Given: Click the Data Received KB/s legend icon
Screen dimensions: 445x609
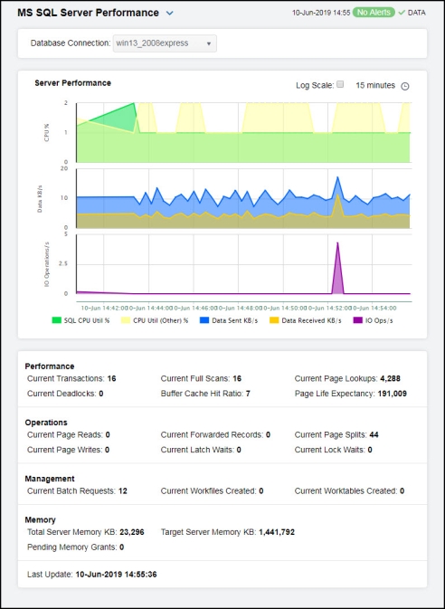Looking at the screenshot, I should click(x=275, y=320).
